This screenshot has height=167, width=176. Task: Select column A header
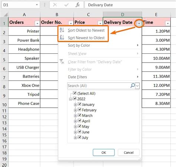24,14
